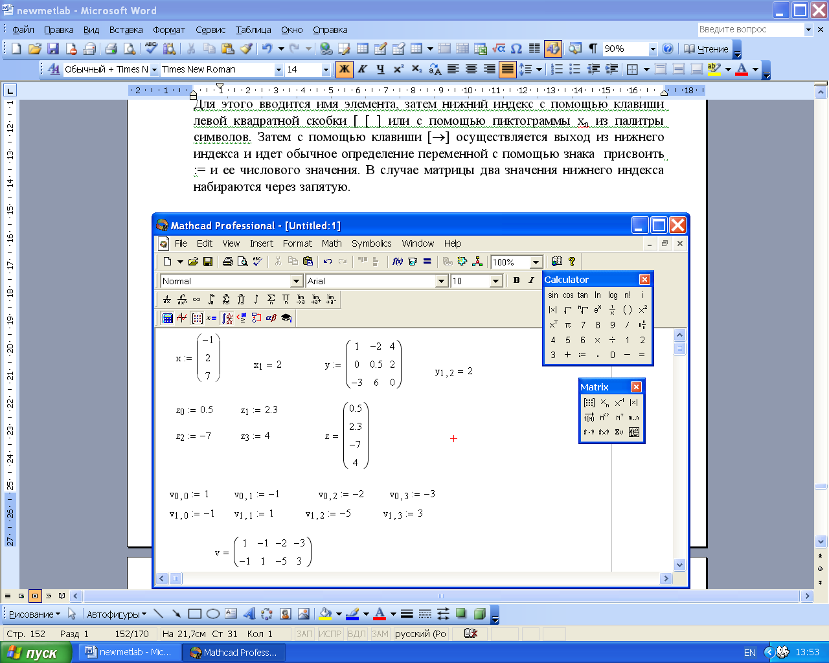Select the Oval drawing tool
Image resolution: width=829 pixels, height=663 pixels.
coord(212,614)
